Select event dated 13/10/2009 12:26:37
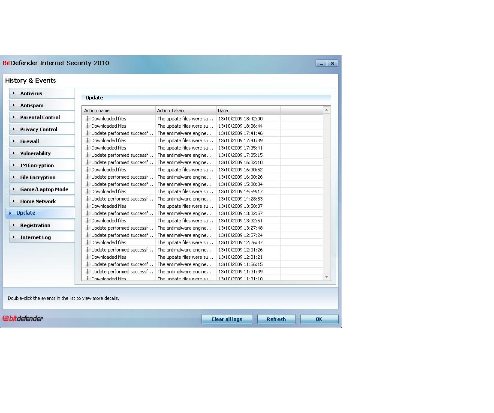This screenshot has height=413, width=494. click(202, 242)
